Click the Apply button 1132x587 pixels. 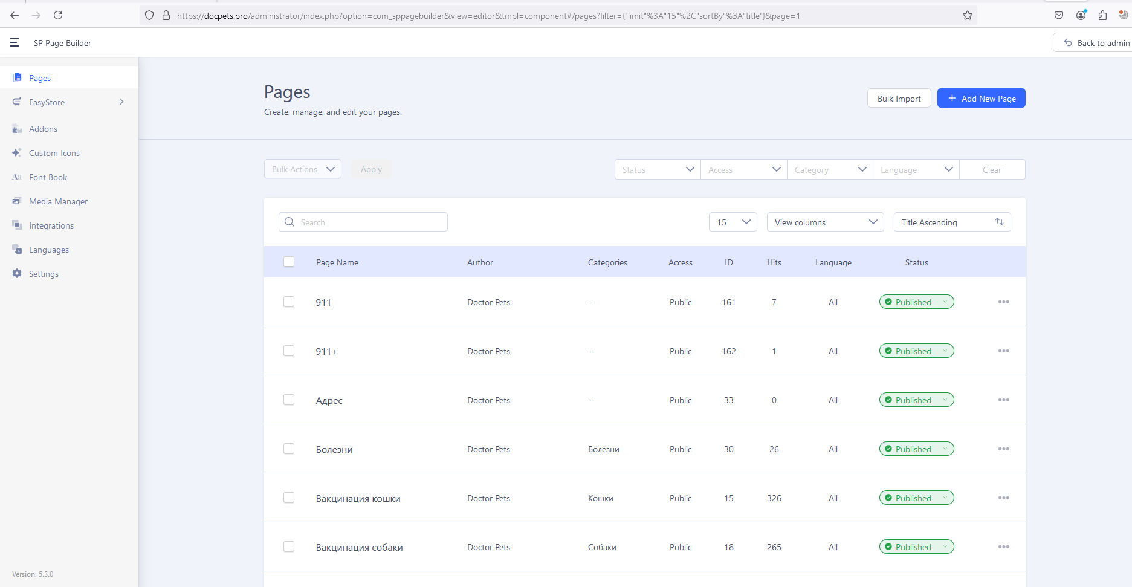(371, 169)
